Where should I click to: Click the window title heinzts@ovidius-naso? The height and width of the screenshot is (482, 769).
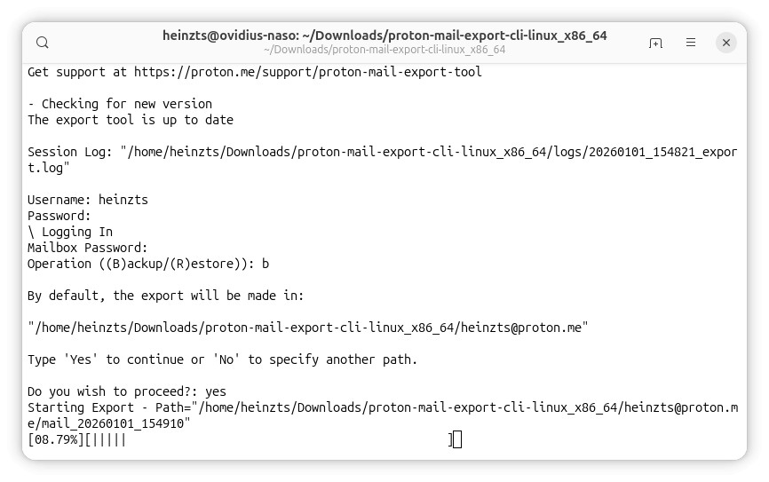384,36
